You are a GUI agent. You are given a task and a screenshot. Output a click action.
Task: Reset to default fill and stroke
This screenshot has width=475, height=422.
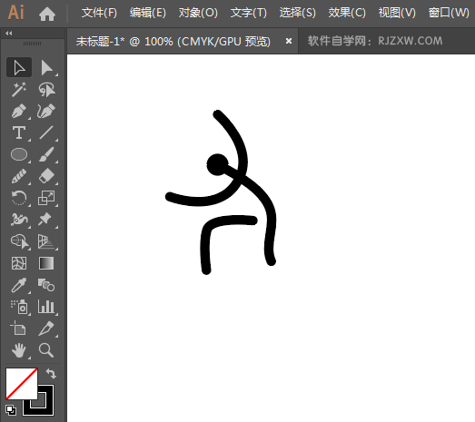coord(11,410)
